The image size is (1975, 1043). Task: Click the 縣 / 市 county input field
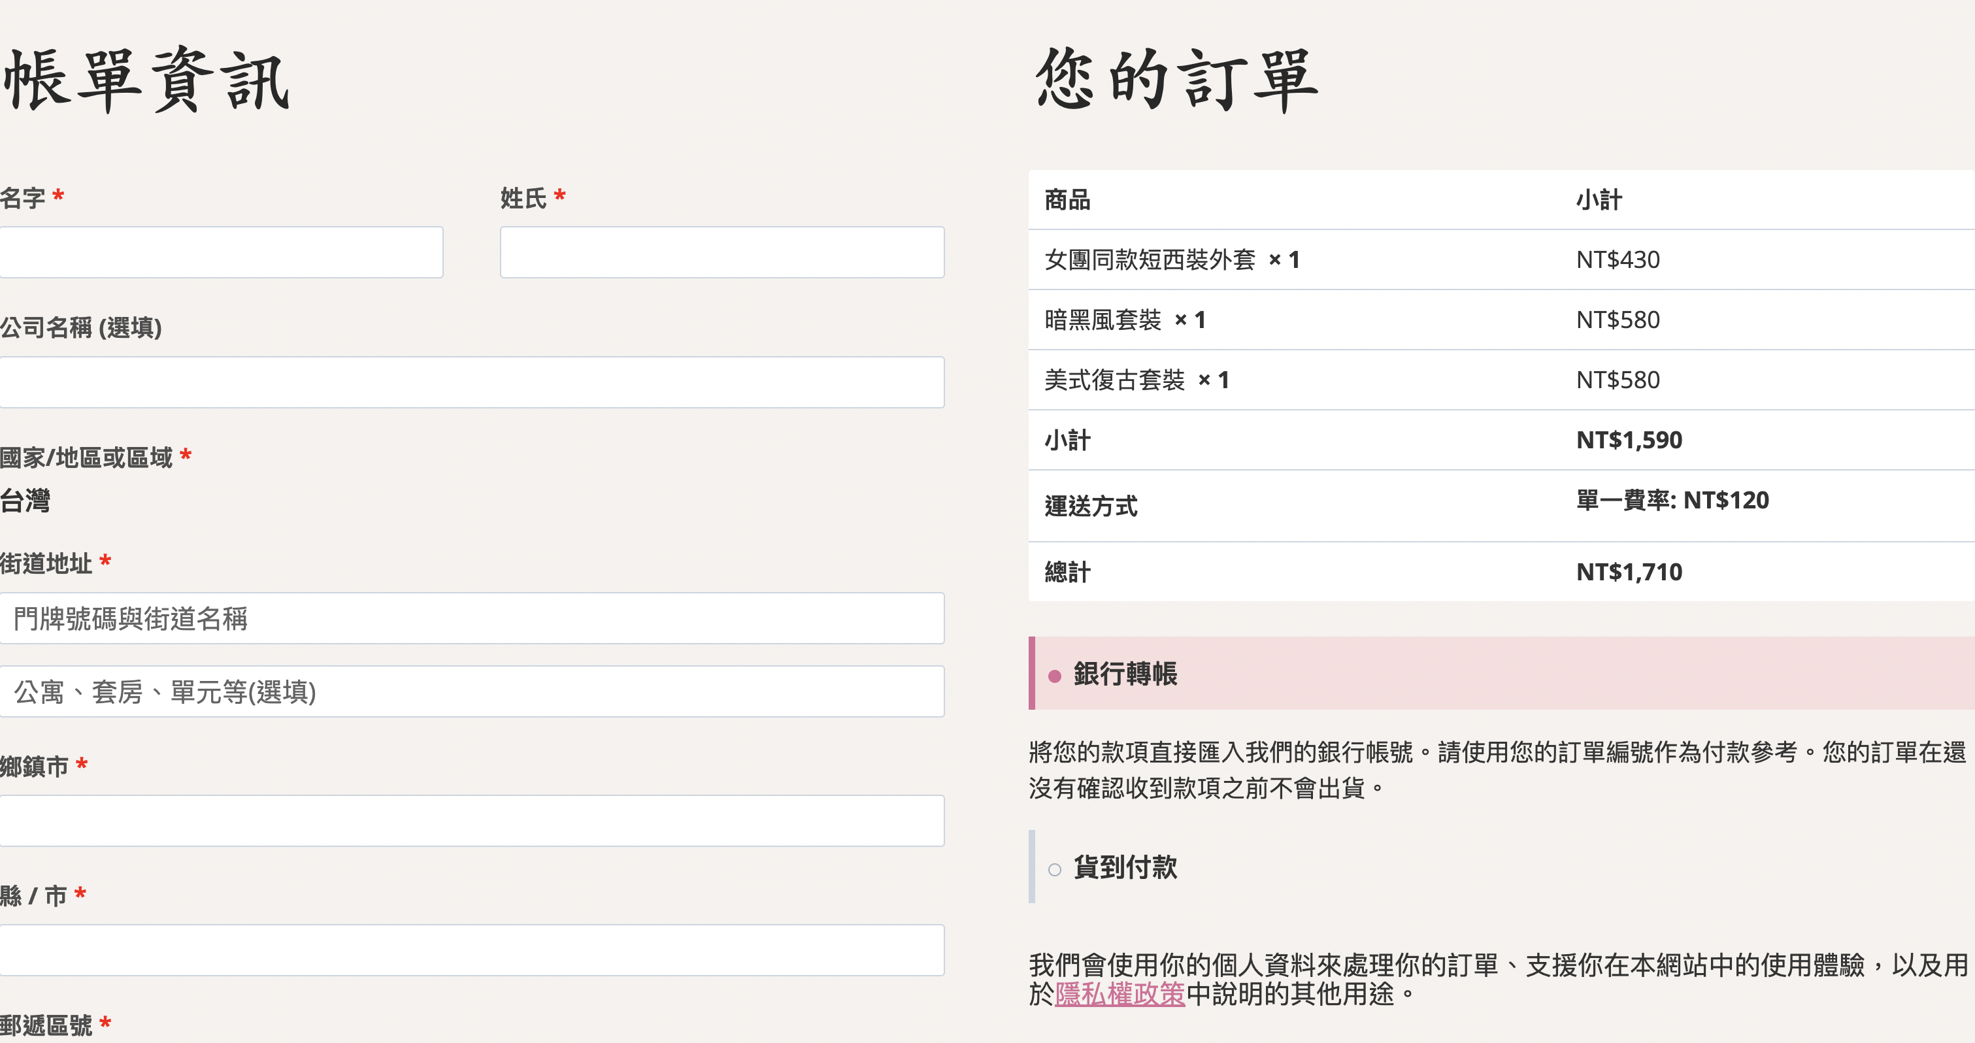pos(471,950)
